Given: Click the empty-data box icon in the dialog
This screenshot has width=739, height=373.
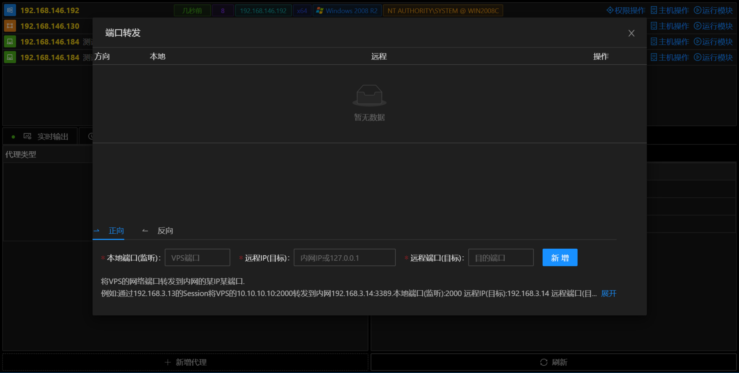Looking at the screenshot, I should (x=369, y=95).
